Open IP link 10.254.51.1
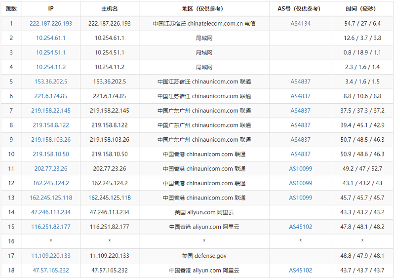The width and height of the screenshot is (395, 279). pos(51,52)
